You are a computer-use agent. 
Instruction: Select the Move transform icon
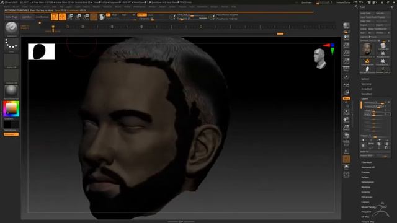click(x=70, y=17)
